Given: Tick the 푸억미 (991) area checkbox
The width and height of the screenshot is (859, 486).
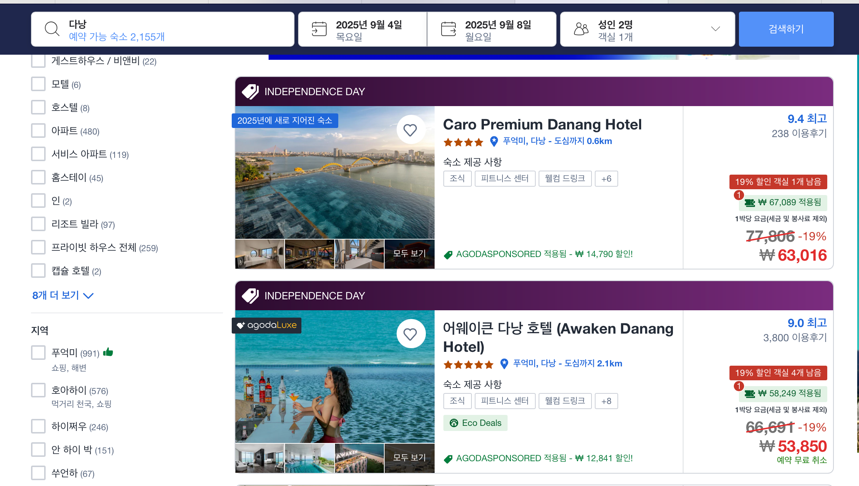Looking at the screenshot, I should [x=38, y=353].
